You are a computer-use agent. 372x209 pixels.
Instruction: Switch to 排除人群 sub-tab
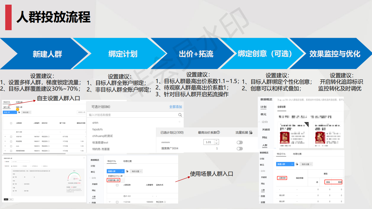coord(19,107)
